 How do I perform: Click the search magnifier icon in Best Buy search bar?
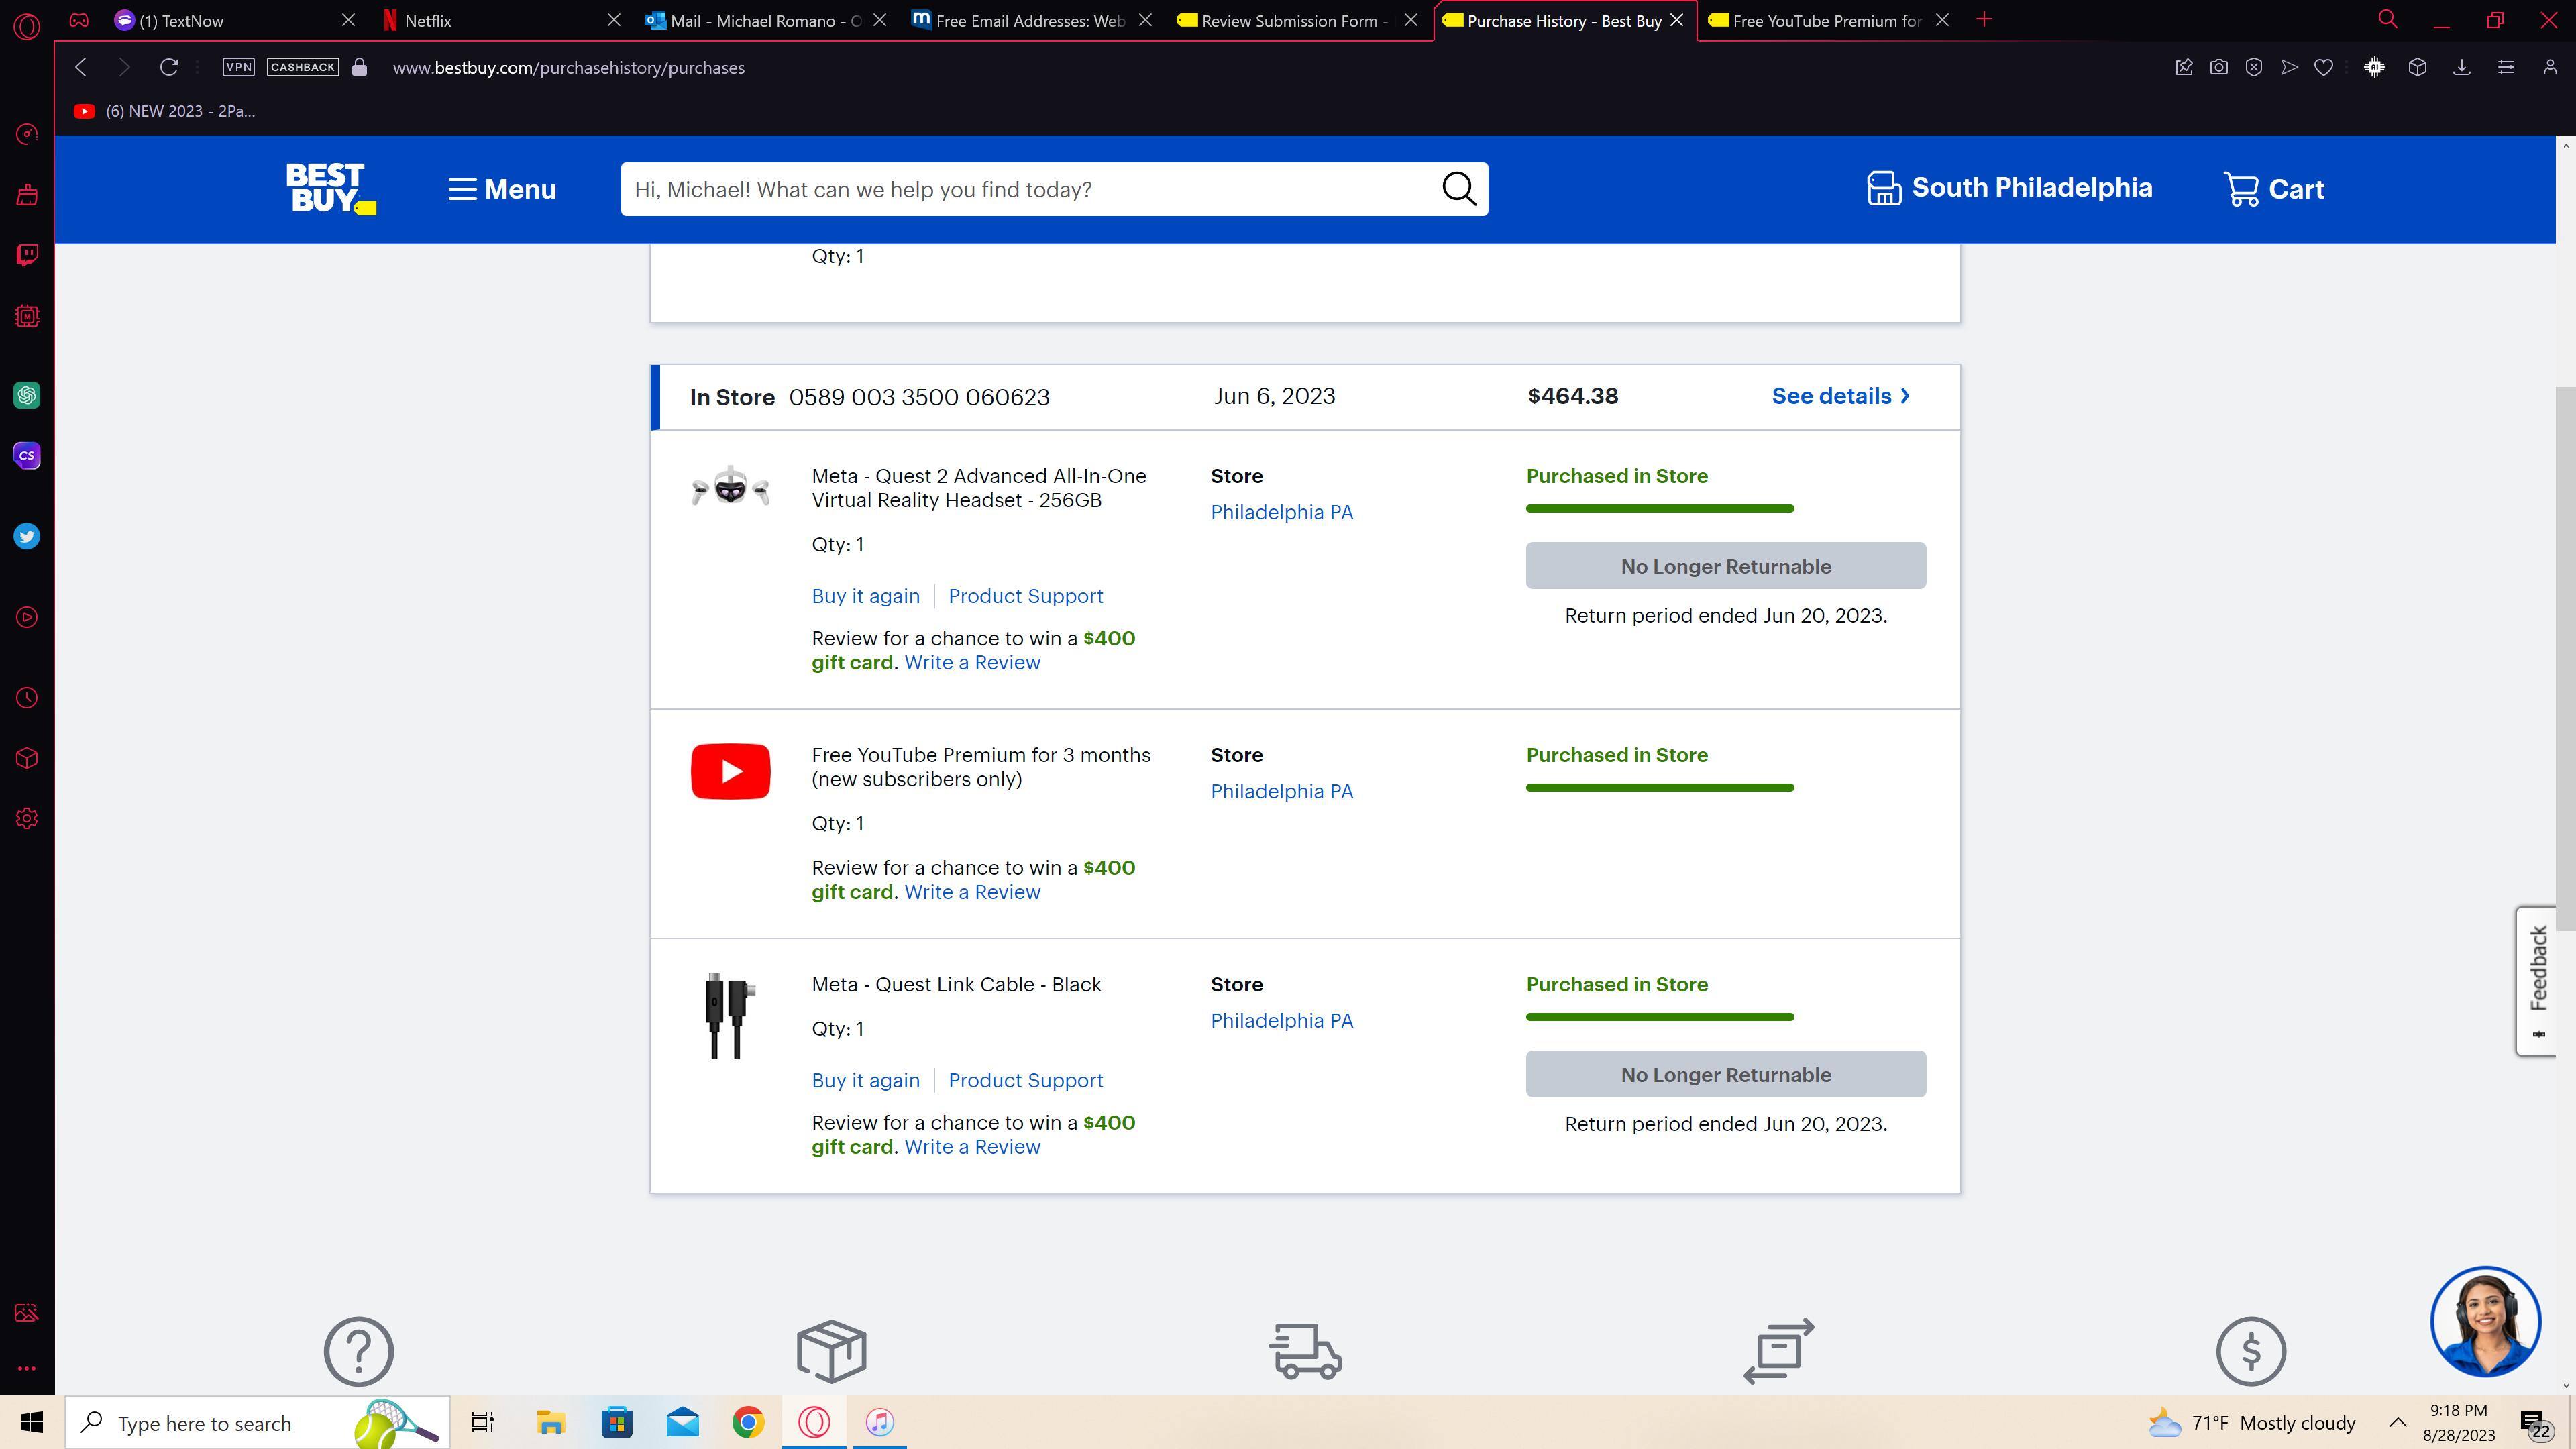tap(1459, 189)
